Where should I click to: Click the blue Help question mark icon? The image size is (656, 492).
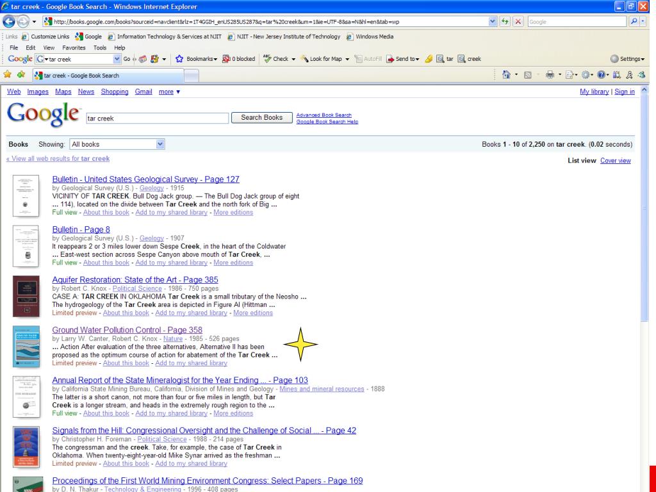601,75
